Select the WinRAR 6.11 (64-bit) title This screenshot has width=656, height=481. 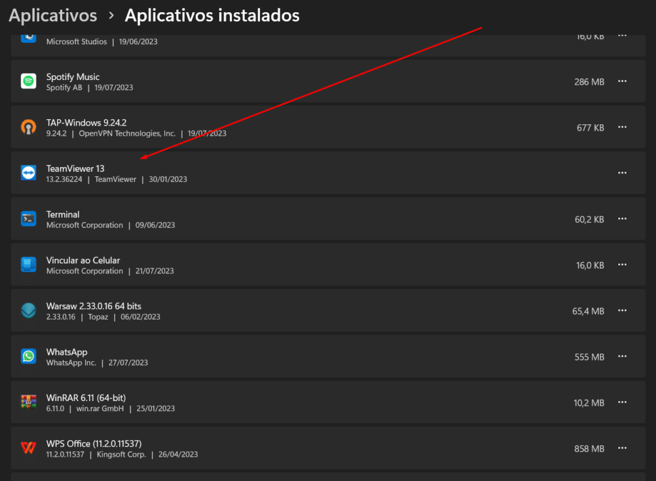[86, 398]
